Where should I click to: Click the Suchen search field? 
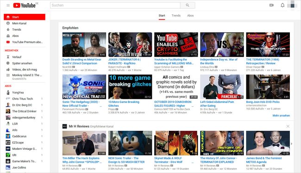(115, 5)
